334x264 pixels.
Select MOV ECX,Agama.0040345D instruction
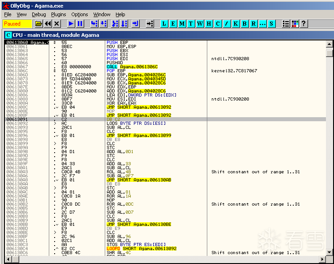136,79
